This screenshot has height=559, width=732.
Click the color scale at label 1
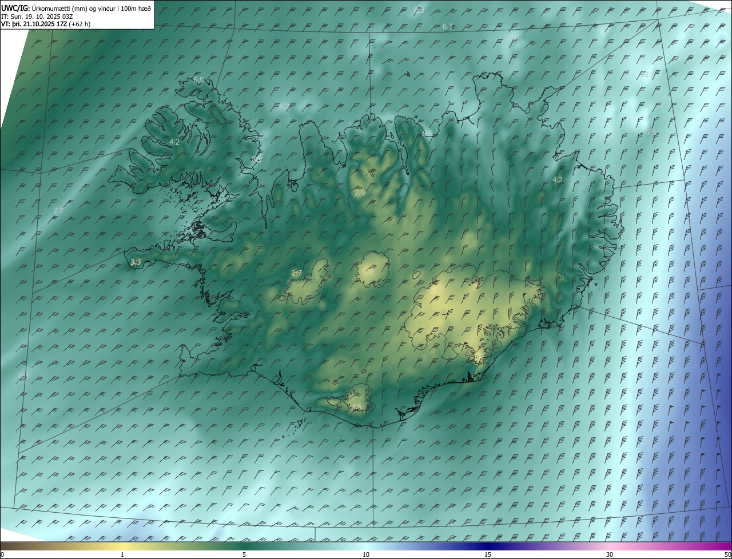pyautogui.click(x=122, y=554)
